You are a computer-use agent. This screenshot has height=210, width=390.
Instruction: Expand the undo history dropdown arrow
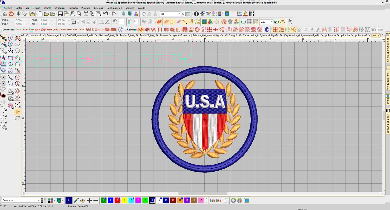109,14
